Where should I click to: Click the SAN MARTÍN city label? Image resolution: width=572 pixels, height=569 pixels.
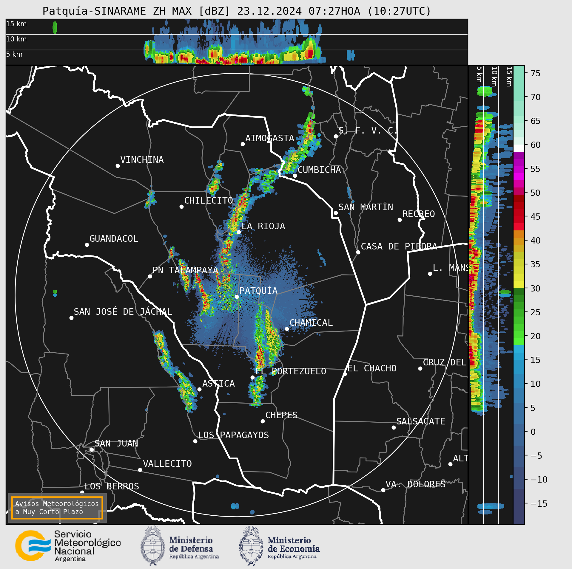tap(366, 207)
